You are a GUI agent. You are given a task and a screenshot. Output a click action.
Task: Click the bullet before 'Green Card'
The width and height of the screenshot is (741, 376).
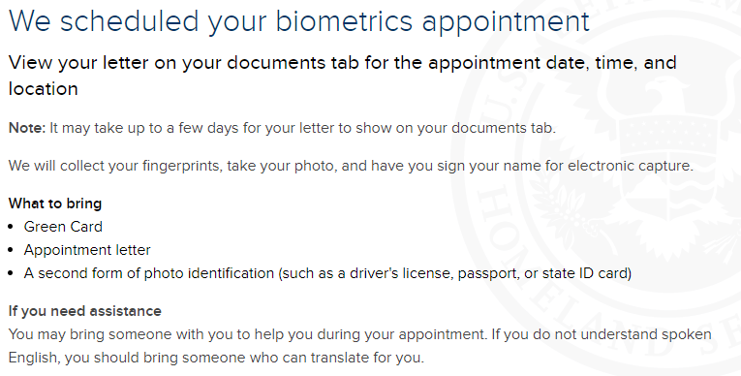[x=12, y=227]
